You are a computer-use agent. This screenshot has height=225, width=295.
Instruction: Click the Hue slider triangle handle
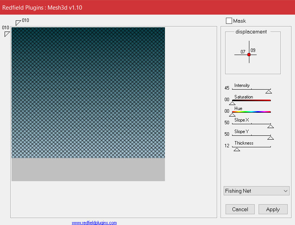tap(232, 115)
